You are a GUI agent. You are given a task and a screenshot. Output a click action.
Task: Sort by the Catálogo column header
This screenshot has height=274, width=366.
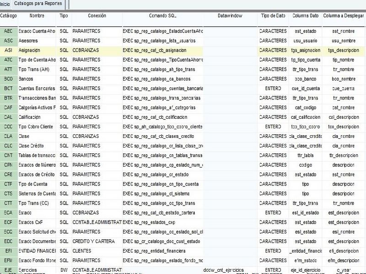(8, 16)
